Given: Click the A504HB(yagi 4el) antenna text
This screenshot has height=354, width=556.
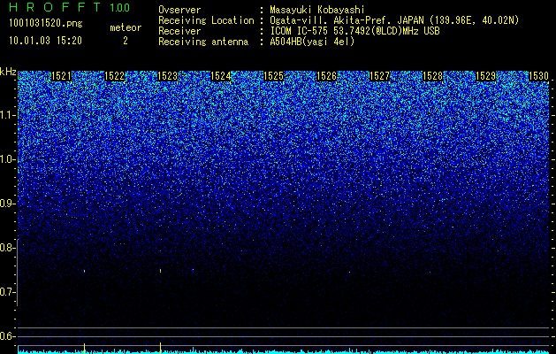Looking at the screenshot, I should pyautogui.click(x=312, y=42).
